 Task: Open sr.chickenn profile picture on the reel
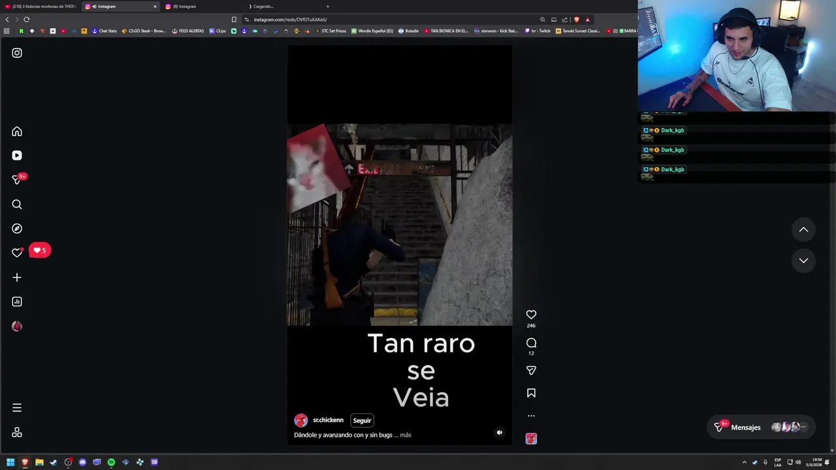click(x=301, y=420)
